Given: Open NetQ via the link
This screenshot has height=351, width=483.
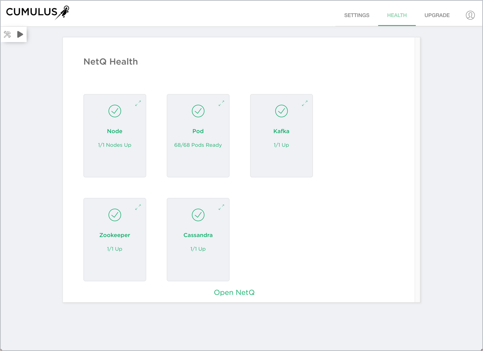Looking at the screenshot, I should (235, 292).
